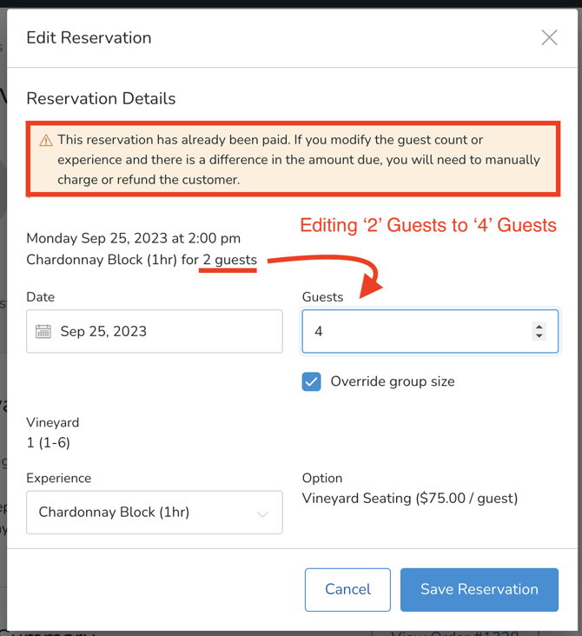582x636 pixels.
Task: Decrease guest count with the down arrow
Action: [539, 336]
